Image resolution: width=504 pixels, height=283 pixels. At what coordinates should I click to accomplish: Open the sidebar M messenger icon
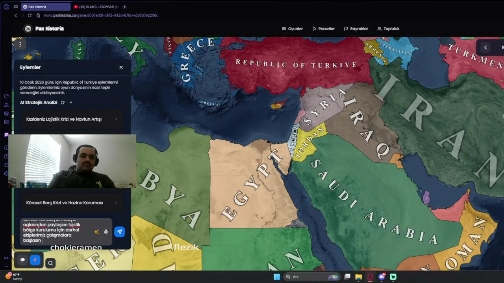[6, 122]
